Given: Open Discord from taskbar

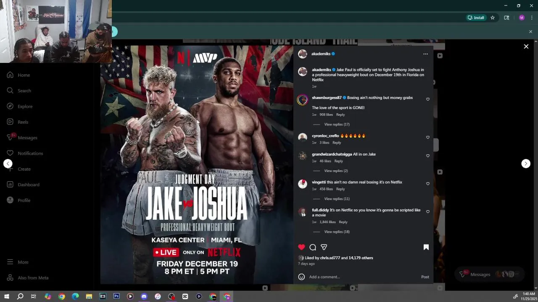Looking at the screenshot, I should 144,297.
